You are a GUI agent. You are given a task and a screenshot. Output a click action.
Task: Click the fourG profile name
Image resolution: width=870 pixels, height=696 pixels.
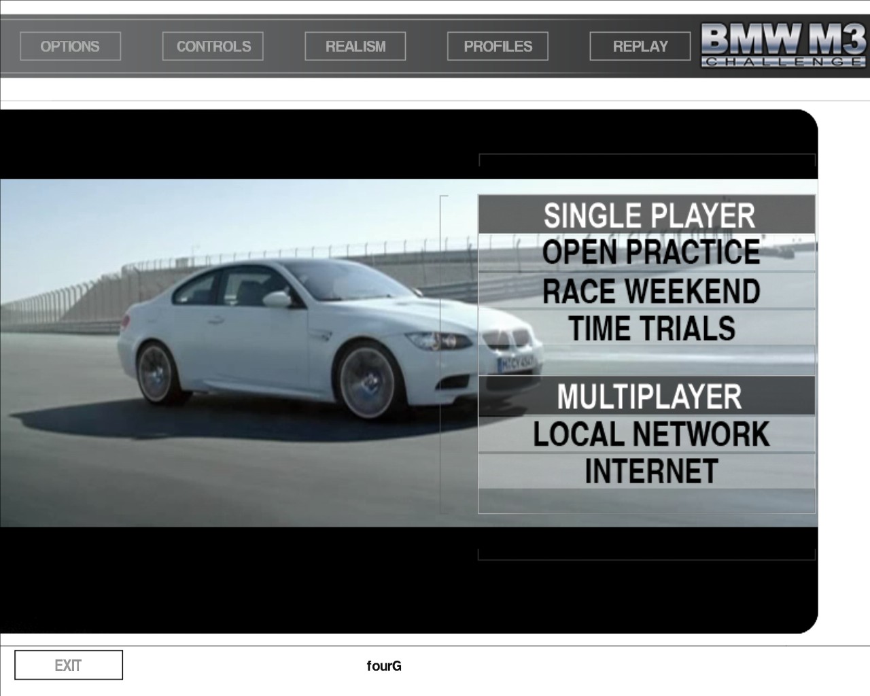pyautogui.click(x=384, y=666)
